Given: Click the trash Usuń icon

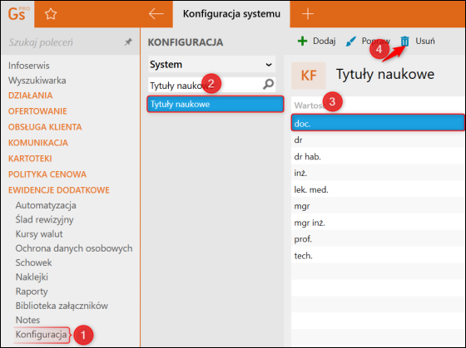Looking at the screenshot, I should (404, 41).
